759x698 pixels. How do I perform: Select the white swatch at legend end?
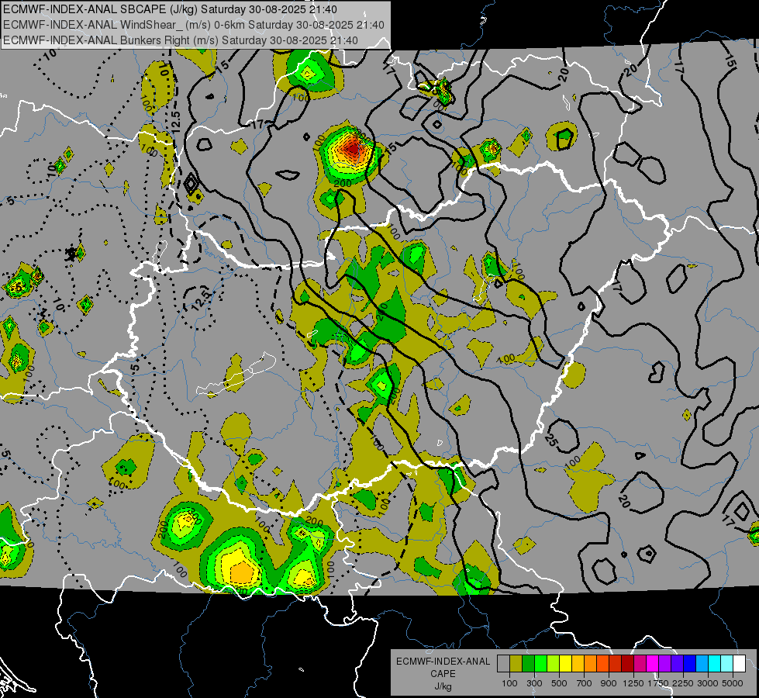click(x=739, y=664)
